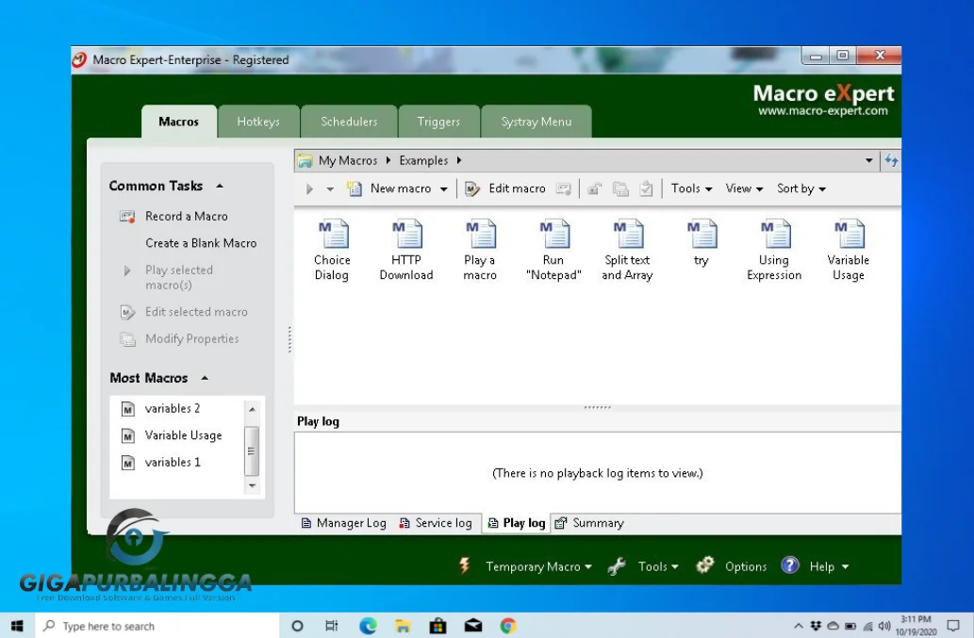Select variables 2 in Most Macros list
974x638 pixels.
[x=172, y=409]
